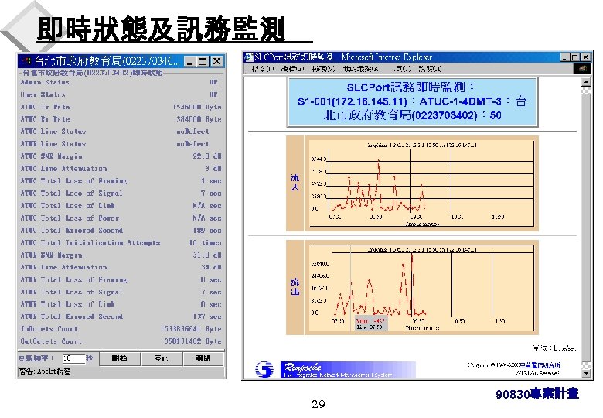Screen dimensions: 603x418
Task: Select the ATUR Line Status row
Action: coord(121,143)
